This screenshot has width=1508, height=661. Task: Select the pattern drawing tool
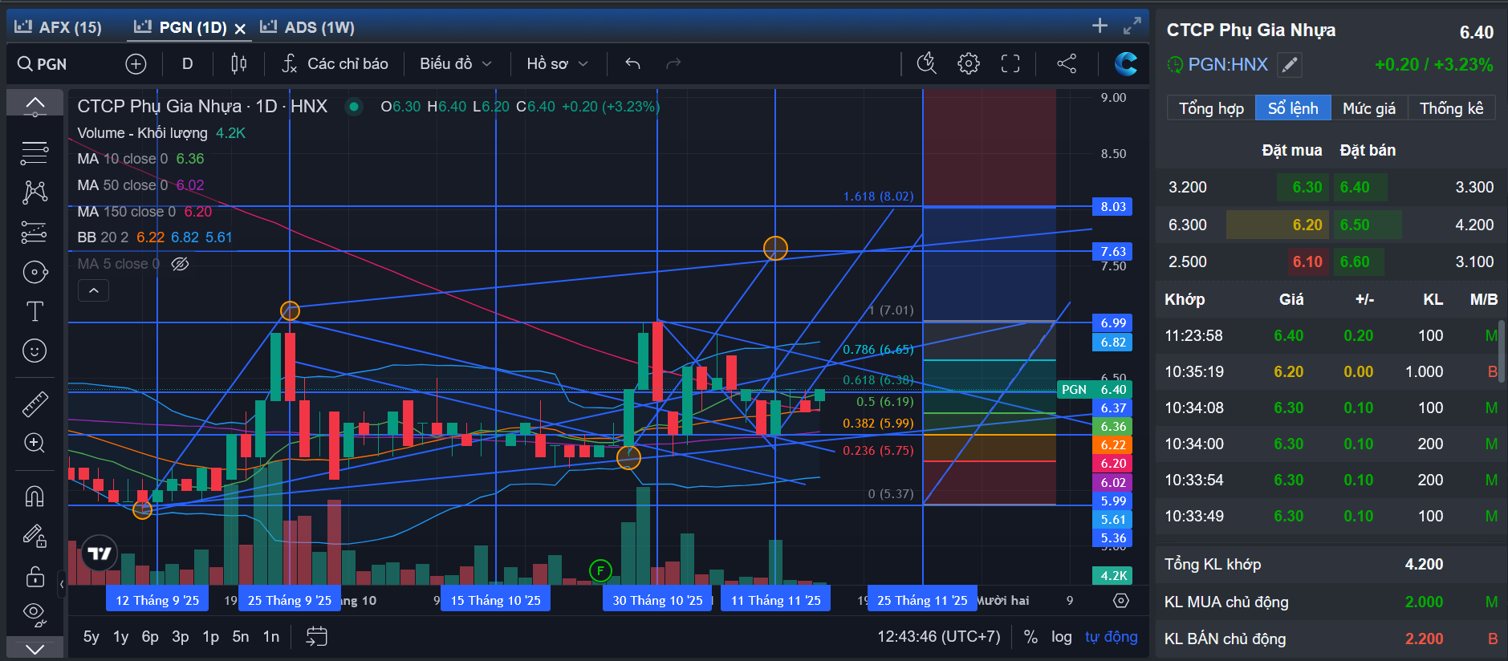coord(35,192)
